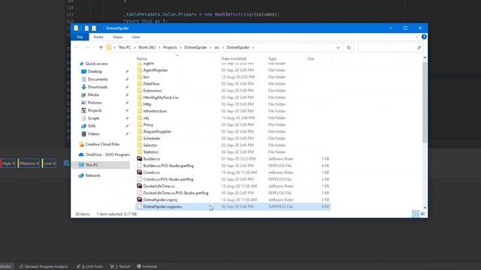
Task: Select the Proxy folder
Action: 148,125
